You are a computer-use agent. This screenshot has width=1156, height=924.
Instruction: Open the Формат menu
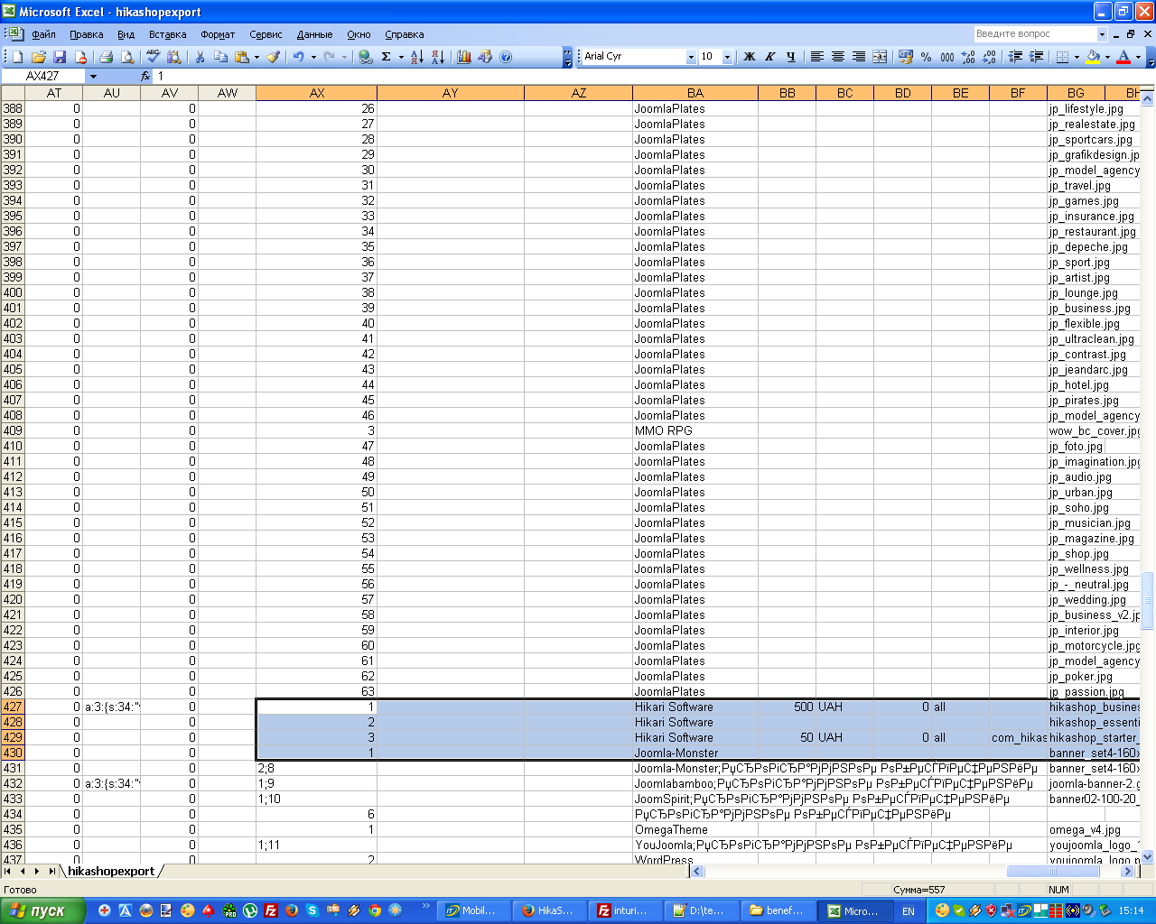(x=218, y=34)
